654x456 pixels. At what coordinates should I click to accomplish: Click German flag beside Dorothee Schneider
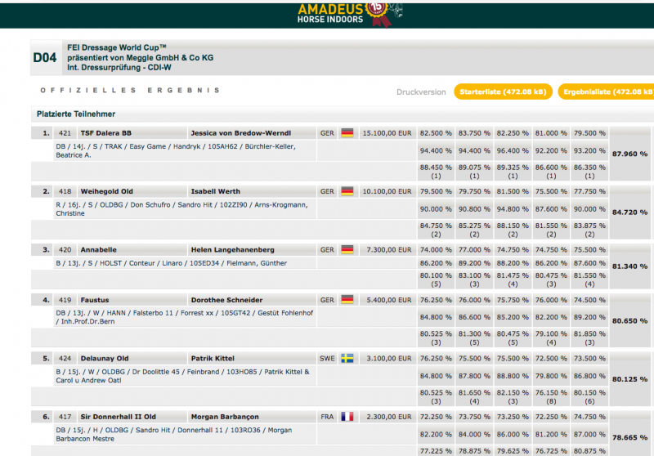[347, 300]
